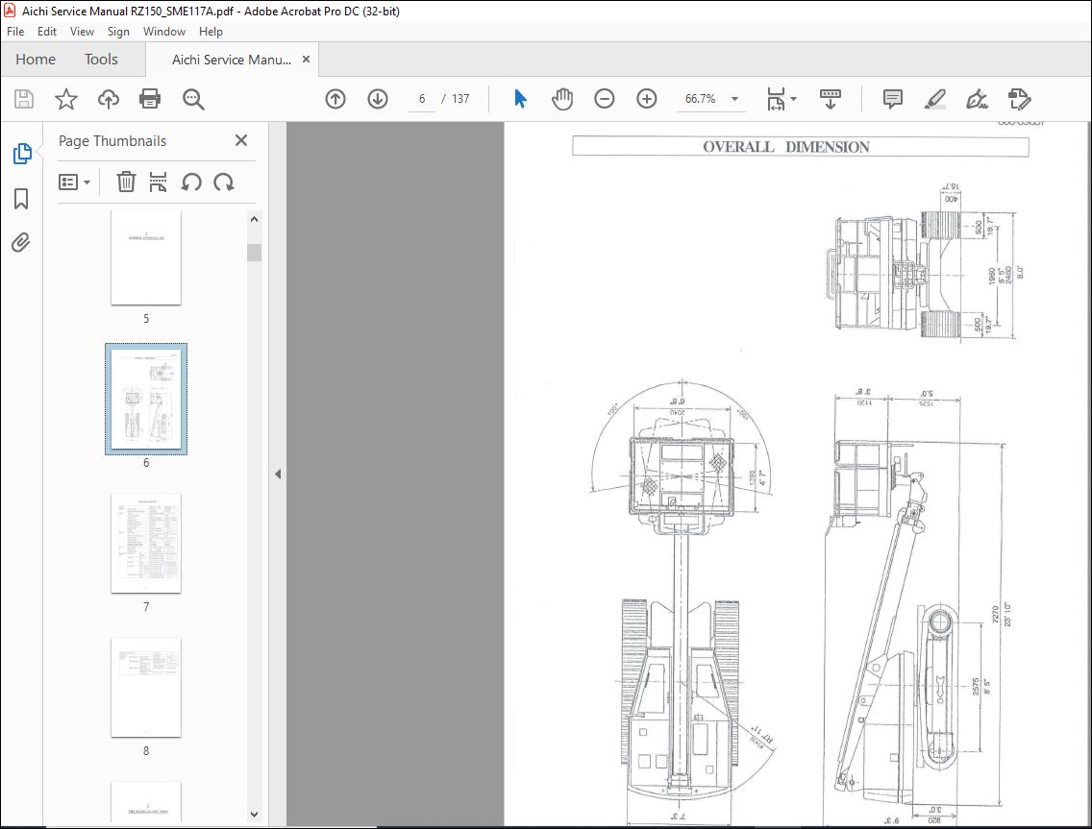Collapse the navigation pane arrow
The width and height of the screenshot is (1092, 829).
click(x=278, y=474)
